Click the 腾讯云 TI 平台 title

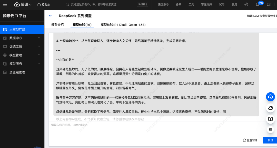tap(14, 16)
